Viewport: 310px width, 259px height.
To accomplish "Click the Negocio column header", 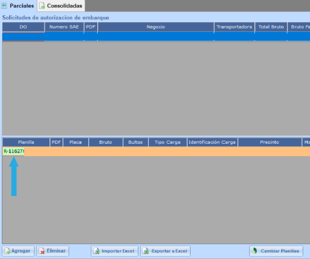I will tap(155, 27).
